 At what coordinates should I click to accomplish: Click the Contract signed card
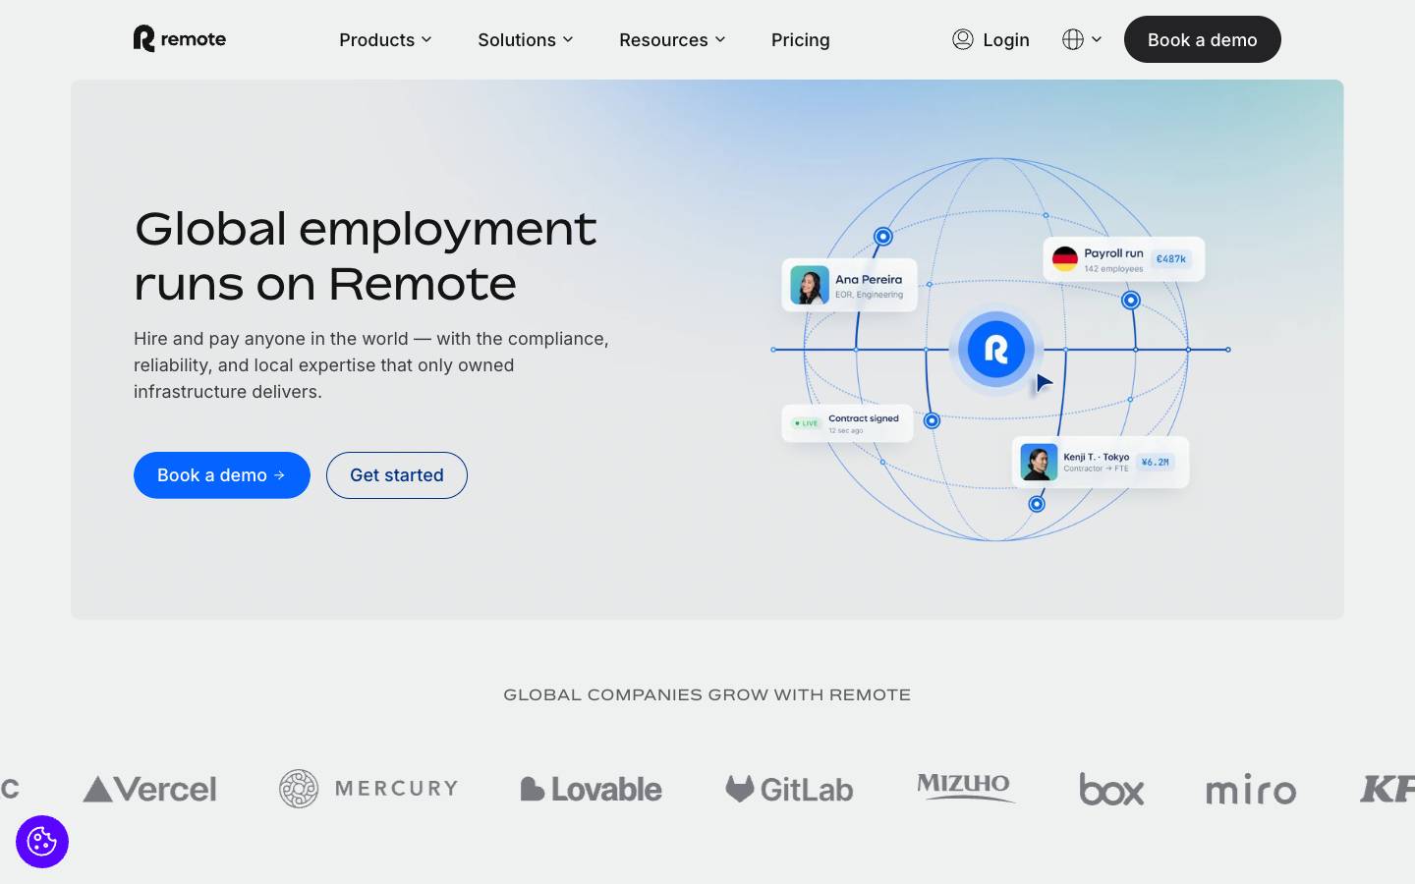[847, 423]
